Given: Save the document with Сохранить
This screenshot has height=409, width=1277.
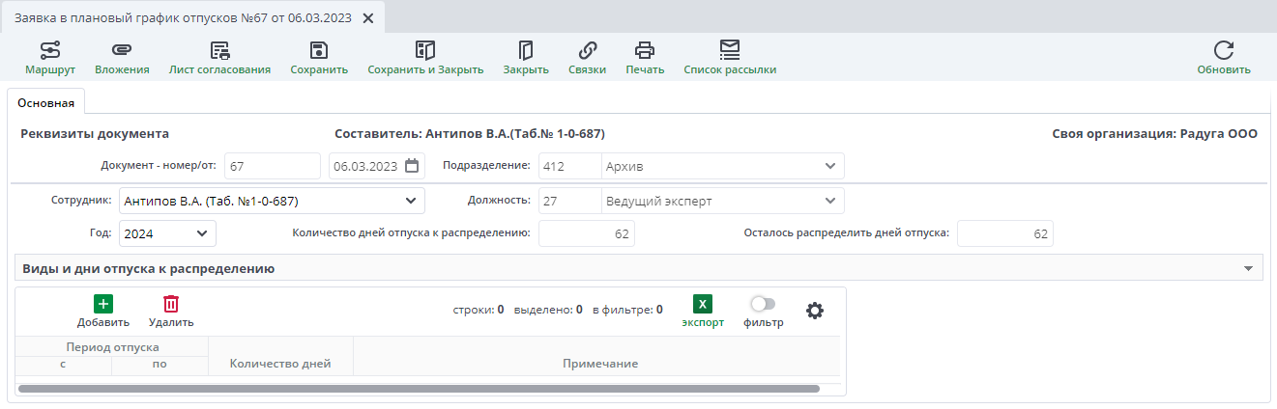Looking at the screenshot, I should click(319, 58).
